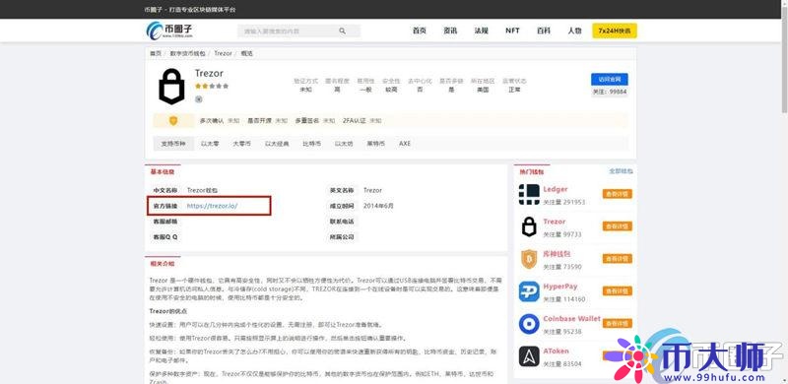Click the search magnifier icon

[x=342, y=32]
